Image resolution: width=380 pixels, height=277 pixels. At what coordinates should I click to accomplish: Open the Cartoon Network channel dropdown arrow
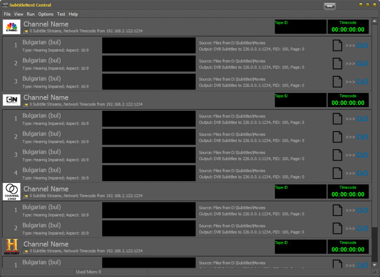[26, 105]
